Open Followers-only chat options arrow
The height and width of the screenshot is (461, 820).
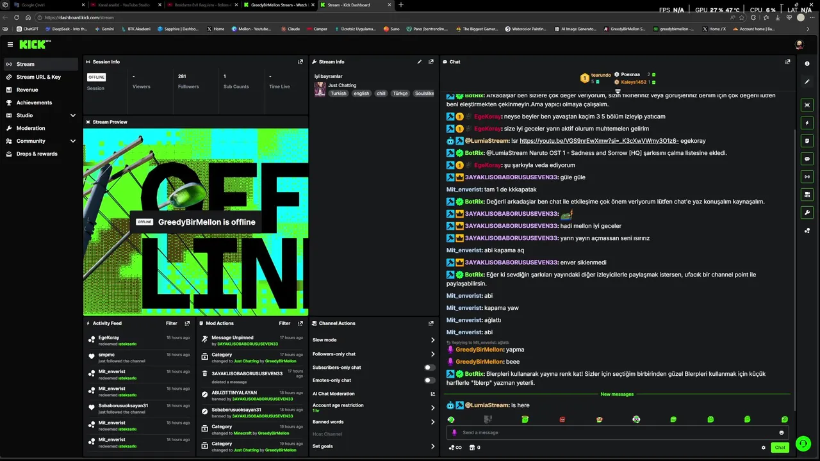pyautogui.click(x=432, y=354)
